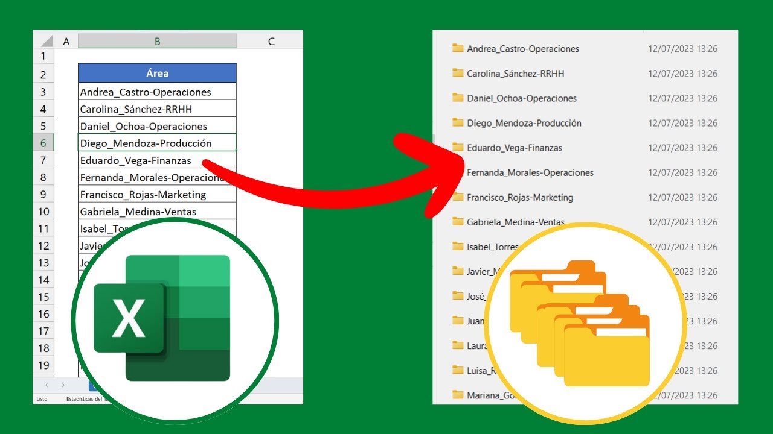Click the date of Diego_Mendoza-Producción folder

click(x=682, y=123)
